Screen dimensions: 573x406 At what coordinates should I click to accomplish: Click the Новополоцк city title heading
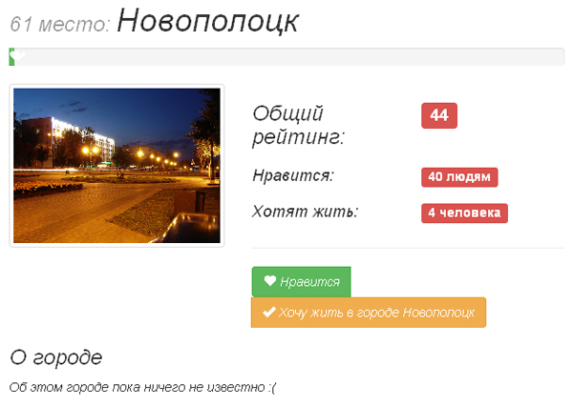[208, 21]
